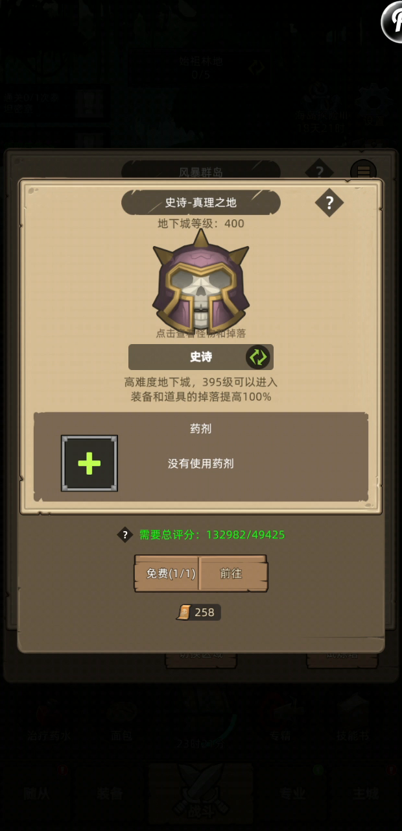Open the floating P overlay icon
This screenshot has width=402, height=831.
coord(392,21)
